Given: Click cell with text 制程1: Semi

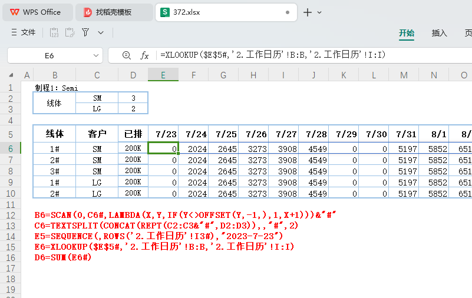Looking at the screenshot, I should click(x=57, y=88).
